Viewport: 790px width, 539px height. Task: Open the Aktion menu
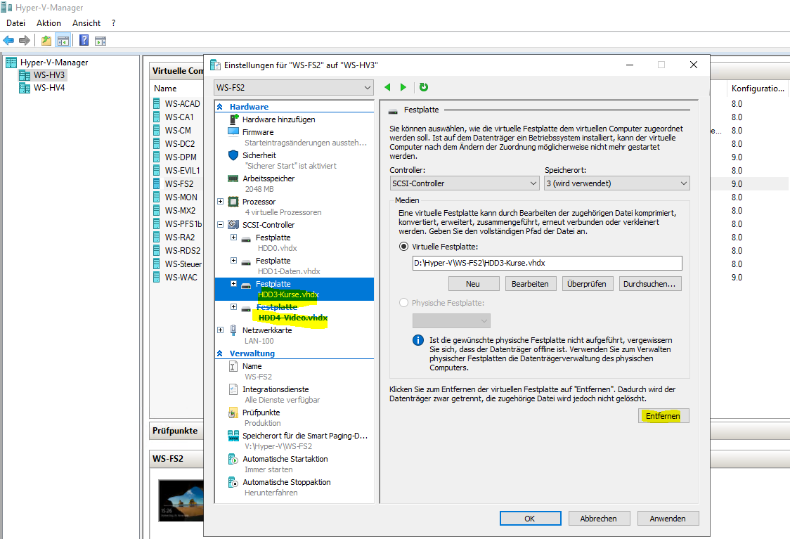tap(48, 23)
